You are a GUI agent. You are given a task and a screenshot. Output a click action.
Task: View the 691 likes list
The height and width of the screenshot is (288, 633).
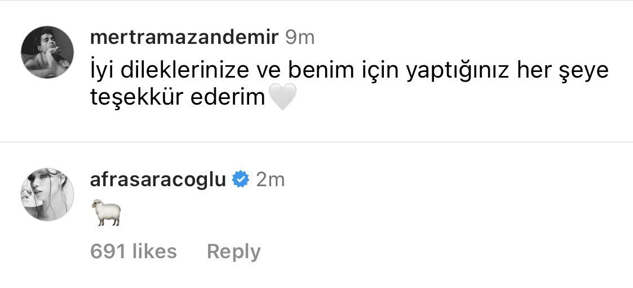[134, 251]
